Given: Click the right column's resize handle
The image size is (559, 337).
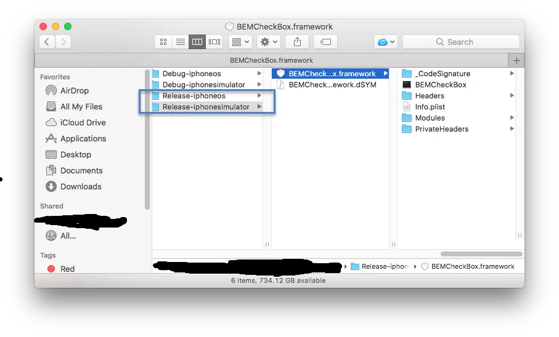Looking at the screenshot, I should pyautogui.click(x=520, y=236).
